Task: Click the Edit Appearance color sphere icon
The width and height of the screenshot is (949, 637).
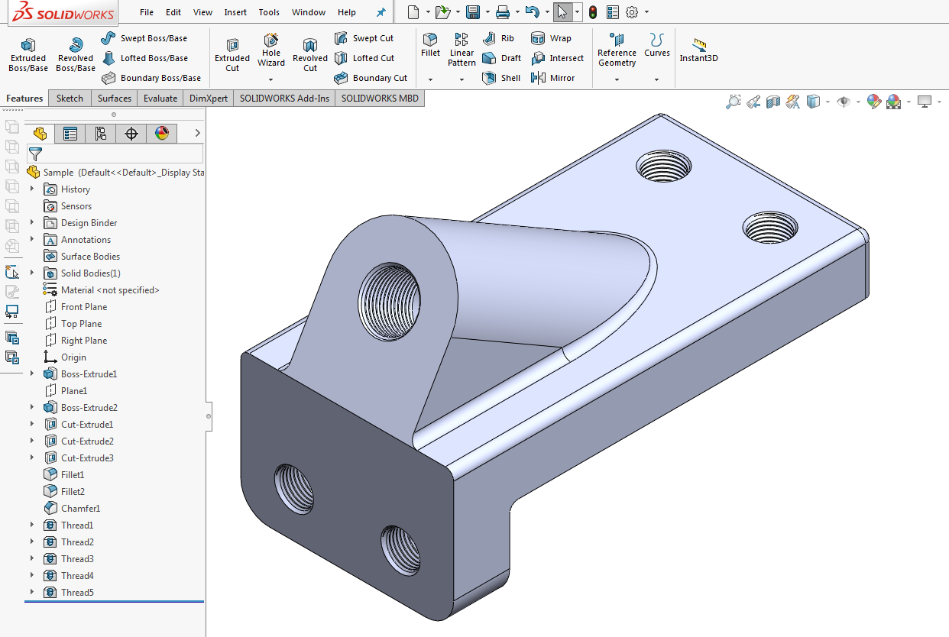Action: [873, 102]
